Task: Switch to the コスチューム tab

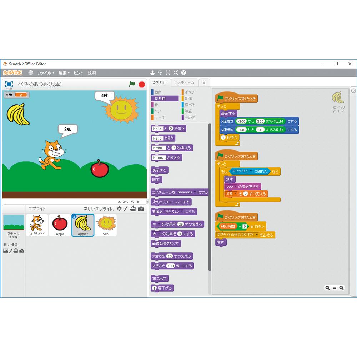Action: [x=185, y=83]
